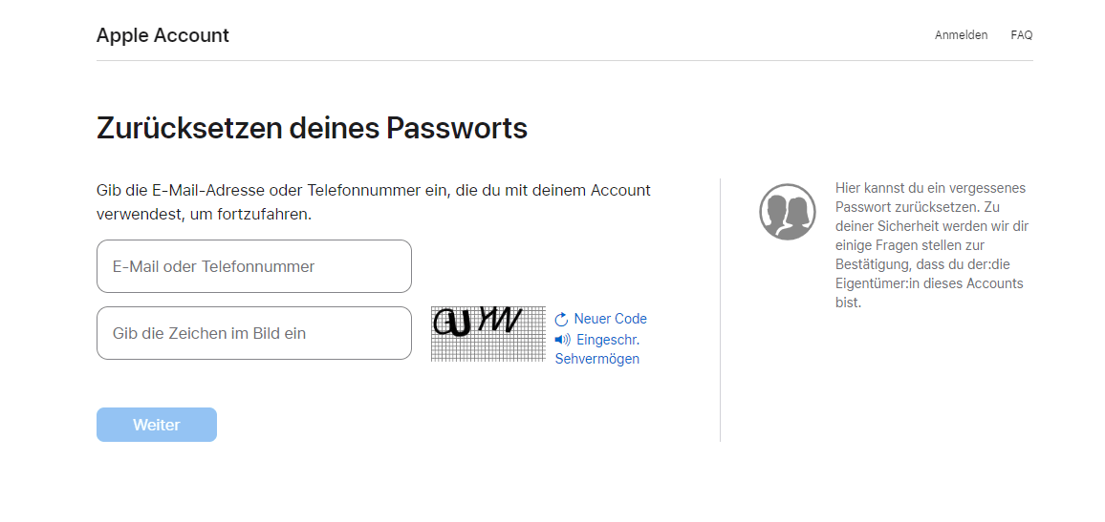Click the speaker audio captcha icon
Screen dimensions: 1105x522
562,340
